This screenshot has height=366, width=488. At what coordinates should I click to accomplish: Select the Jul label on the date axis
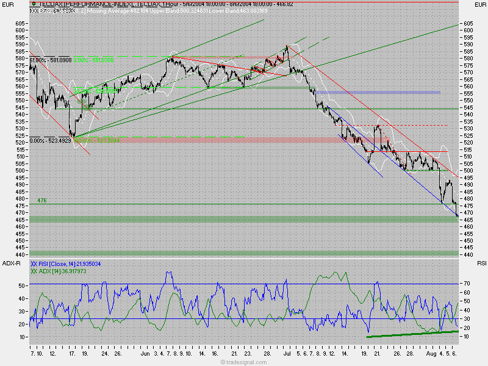coord(288,353)
